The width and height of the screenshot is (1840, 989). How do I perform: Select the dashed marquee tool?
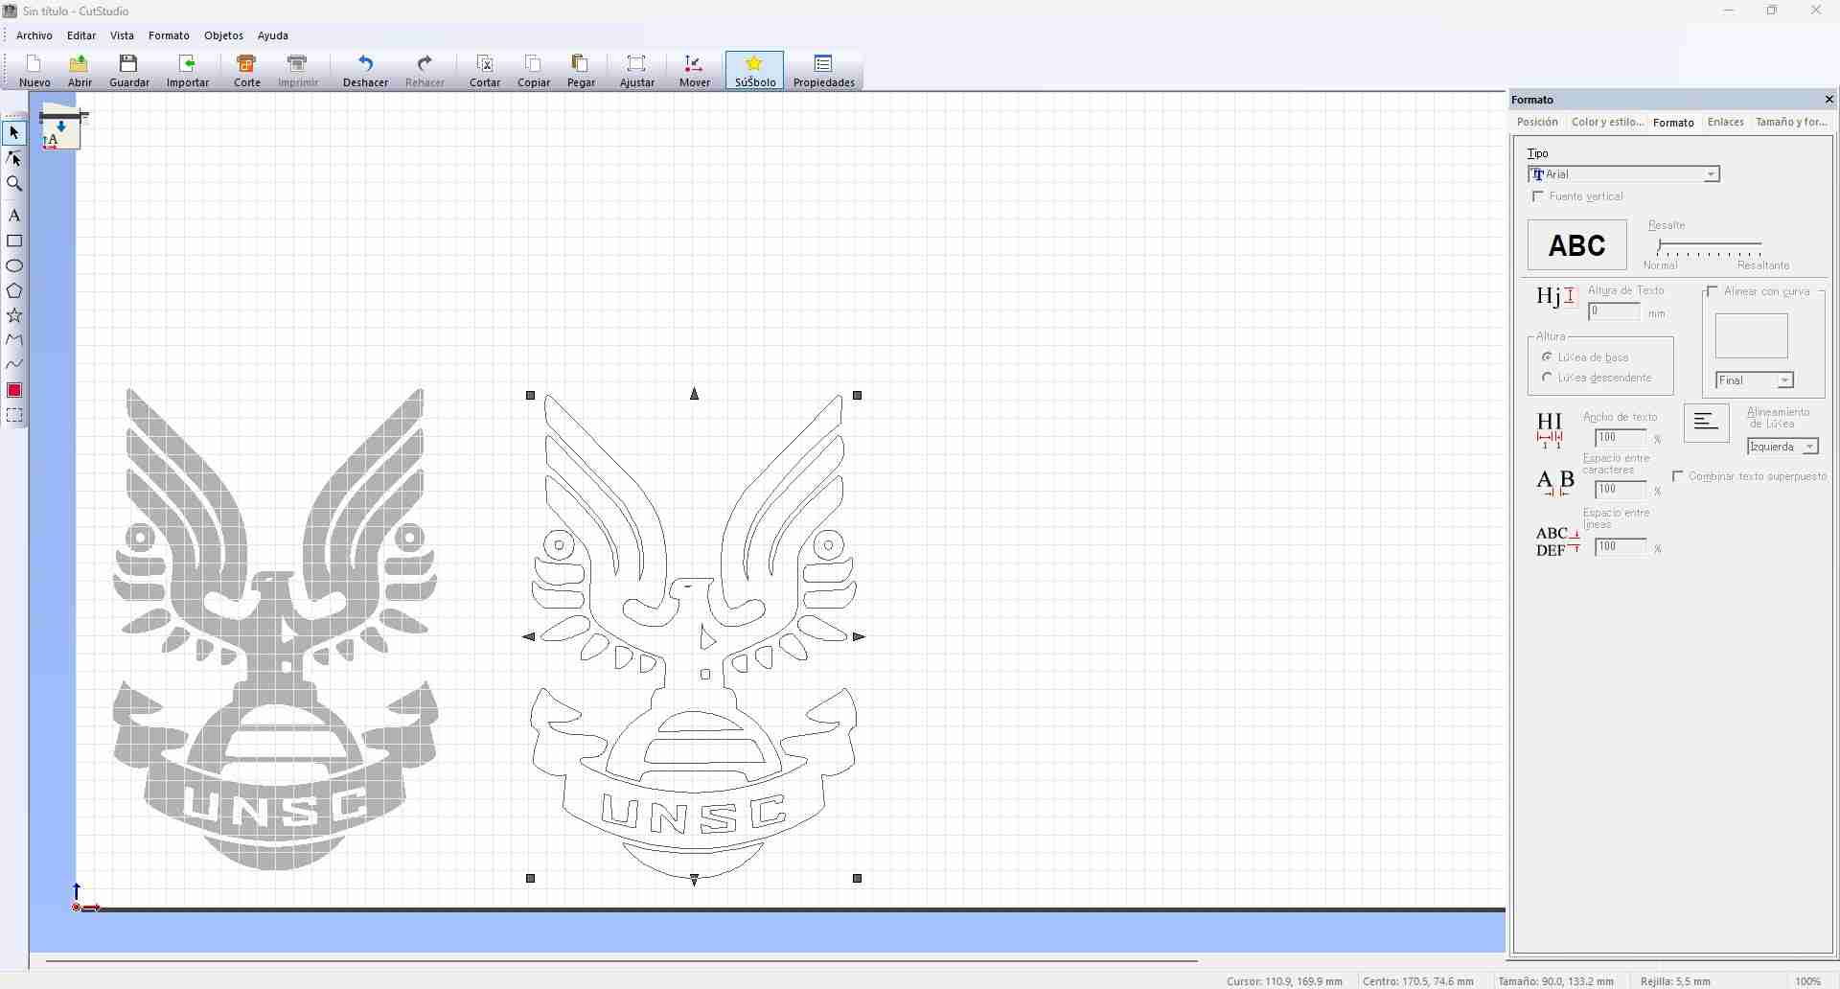(x=14, y=415)
